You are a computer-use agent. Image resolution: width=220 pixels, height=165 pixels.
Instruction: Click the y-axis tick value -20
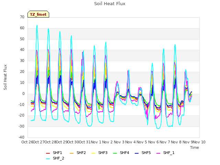21,115
